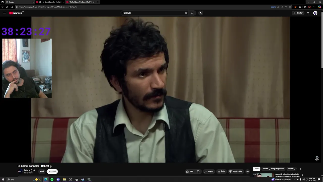
Task: Show hidden system tray icons
Action: click(294, 179)
